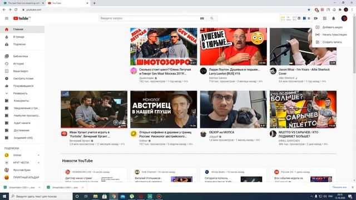
Task: Open the Иван Ургант Fortnite video thumbnail
Action: (94, 109)
